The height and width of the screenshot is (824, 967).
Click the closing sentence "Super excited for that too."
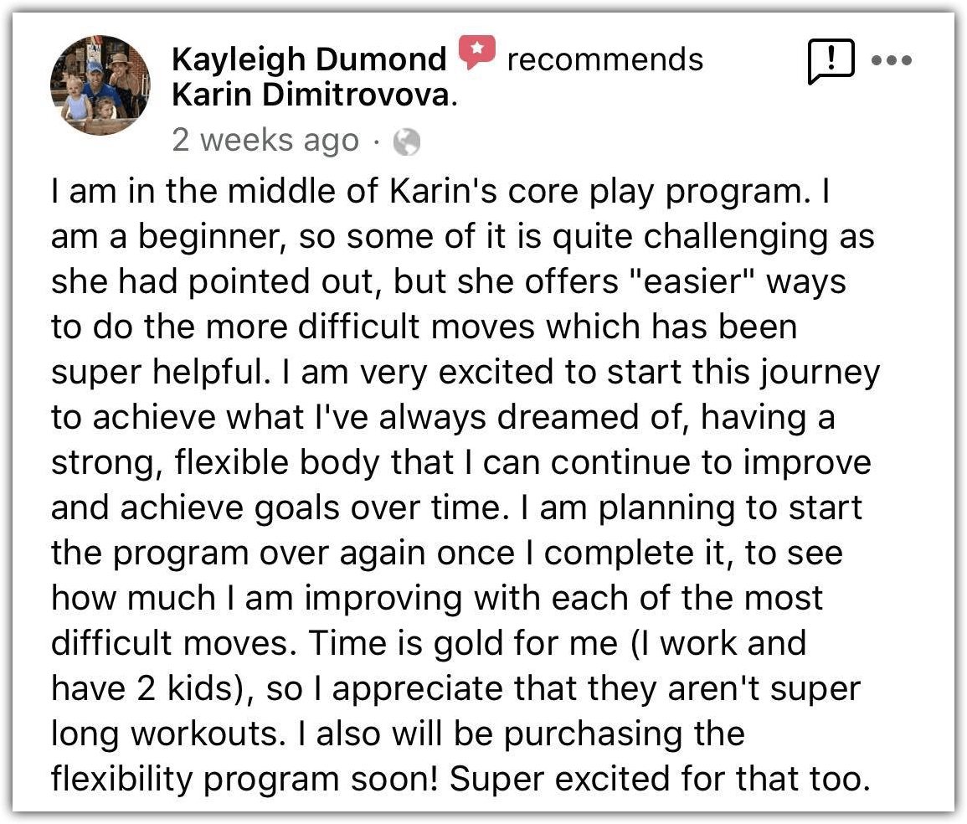click(657, 779)
